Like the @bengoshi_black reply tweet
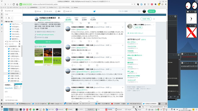Viewport: 198px width, 111px height. click(x=89, y=65)
